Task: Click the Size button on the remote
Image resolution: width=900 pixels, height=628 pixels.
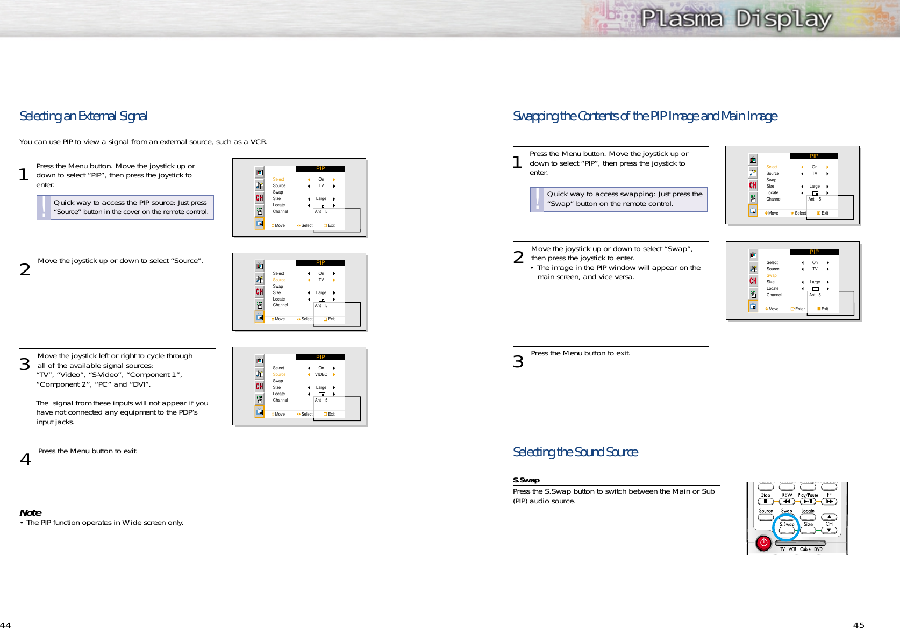Action: point(808,530)
